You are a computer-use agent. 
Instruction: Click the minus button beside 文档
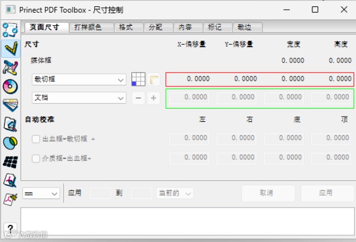coord(138,98)
